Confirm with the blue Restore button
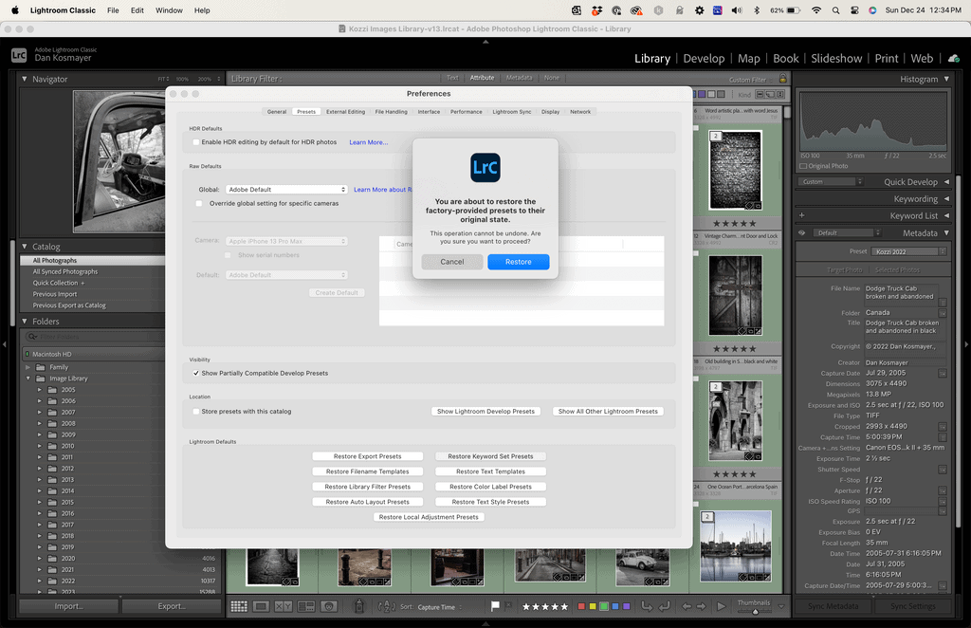 (x=519, y=262)
